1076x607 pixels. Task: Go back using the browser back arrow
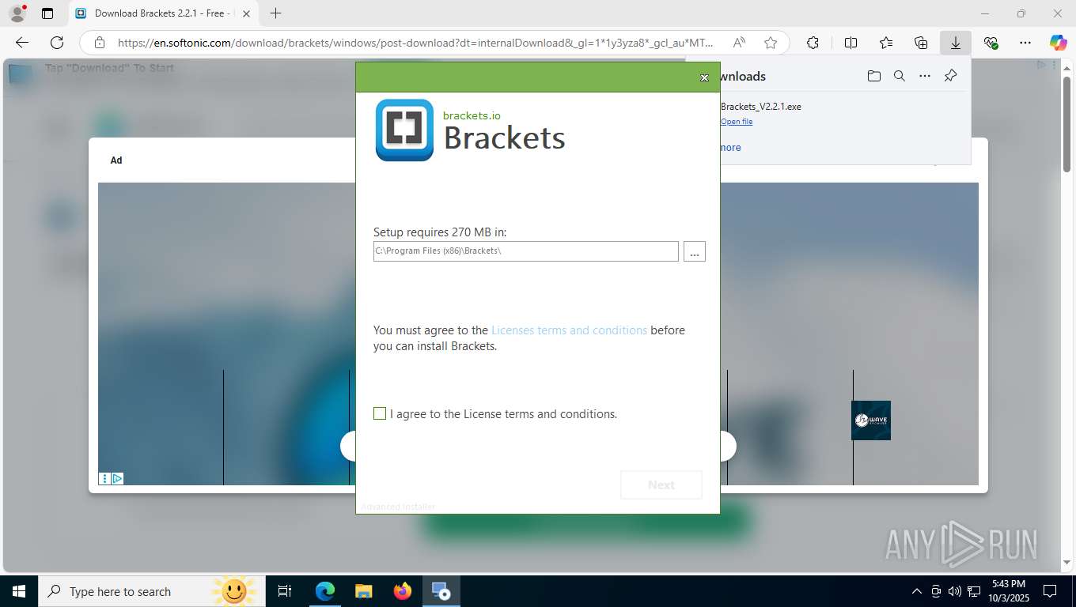22,43
